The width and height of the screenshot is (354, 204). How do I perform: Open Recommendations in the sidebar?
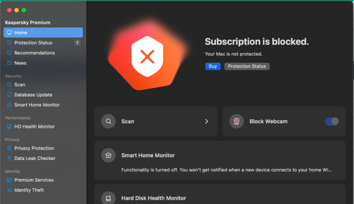[x=43, y=53]
